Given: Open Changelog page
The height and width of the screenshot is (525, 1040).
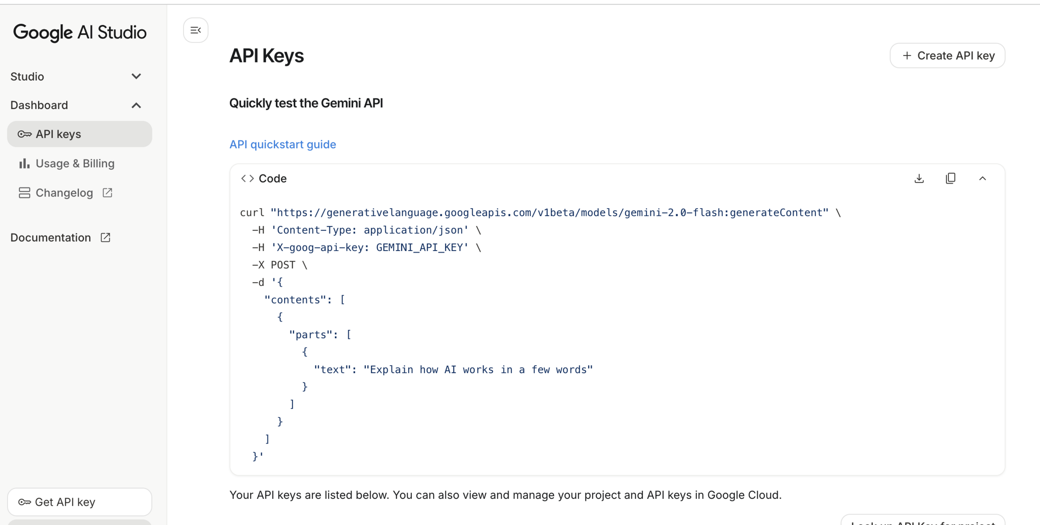Looking at the screenshot, I should pos(64,193).
